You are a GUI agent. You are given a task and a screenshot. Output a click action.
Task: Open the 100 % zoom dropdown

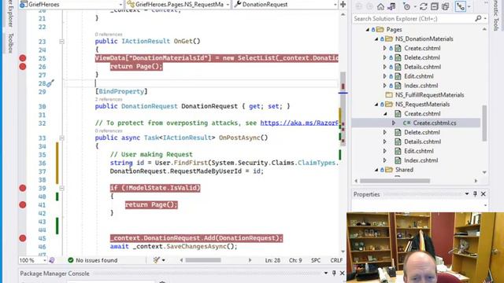click(44, 260)
